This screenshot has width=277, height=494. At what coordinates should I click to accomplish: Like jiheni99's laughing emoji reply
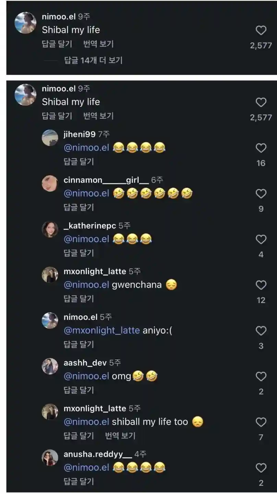[261, 148]
